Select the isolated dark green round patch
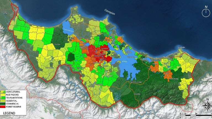This screenshot has width=212, height=119. tap(71, 57)
